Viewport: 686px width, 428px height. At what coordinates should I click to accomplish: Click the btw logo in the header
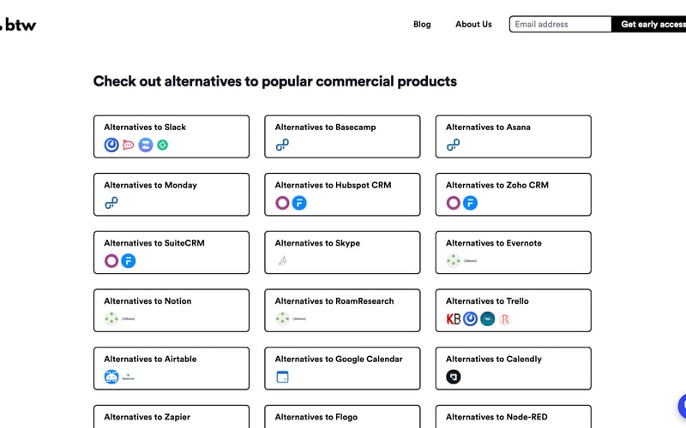(x=19, y=24)
